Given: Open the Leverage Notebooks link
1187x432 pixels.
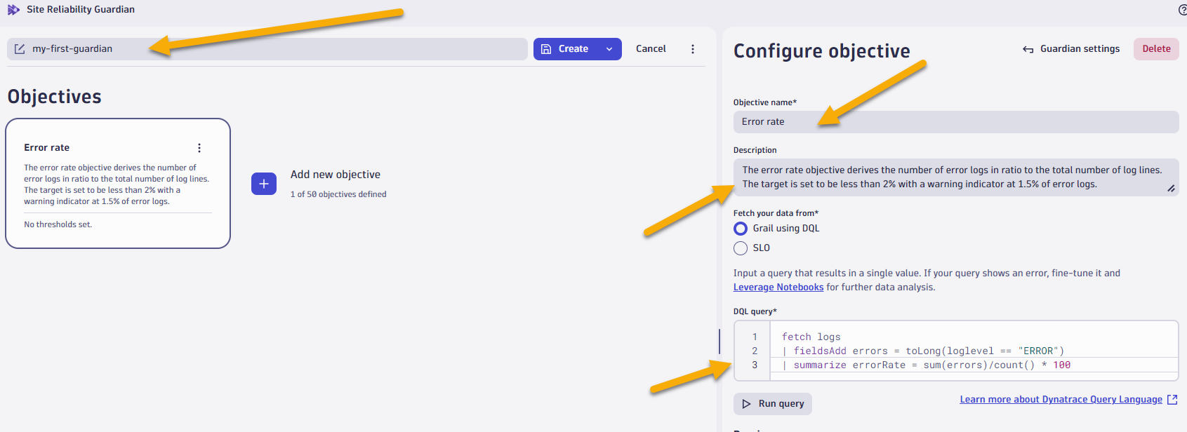Looking at the screenshot, I should [x=778, y=288].
